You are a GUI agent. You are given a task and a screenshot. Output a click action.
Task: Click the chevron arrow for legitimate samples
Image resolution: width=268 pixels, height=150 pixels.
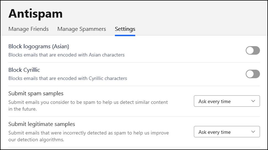point(253,132)
